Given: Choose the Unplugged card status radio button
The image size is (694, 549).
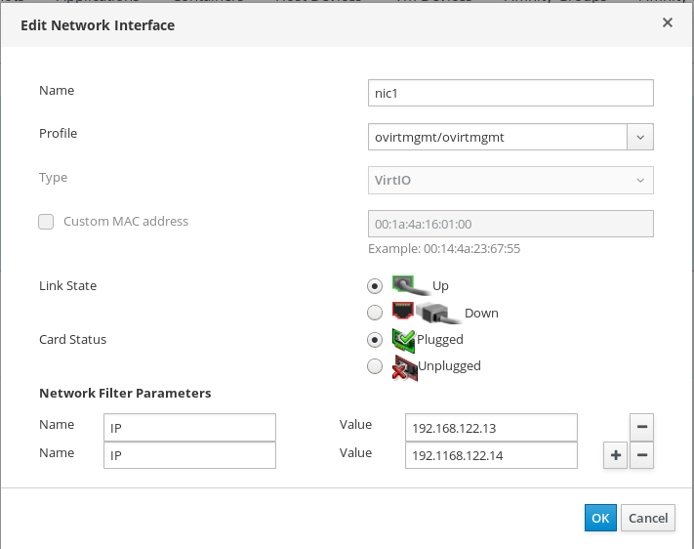Looking at the screenshot, I should point(375,367).
